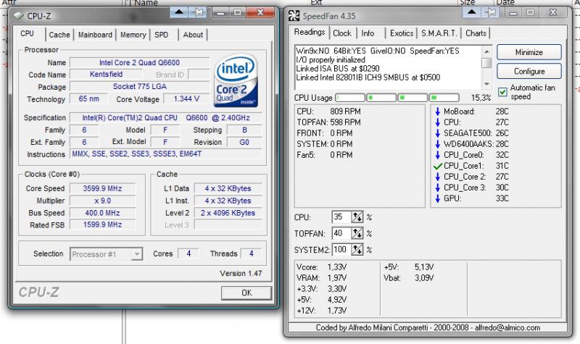Open the Charts tab in SpeedFan
This screenshot has width=580, height=344.
click(x=476, y=33)
